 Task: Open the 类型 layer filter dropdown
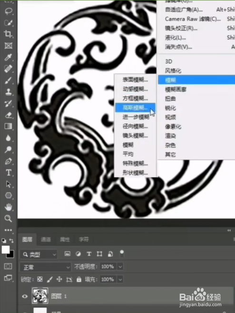(39, 254)
